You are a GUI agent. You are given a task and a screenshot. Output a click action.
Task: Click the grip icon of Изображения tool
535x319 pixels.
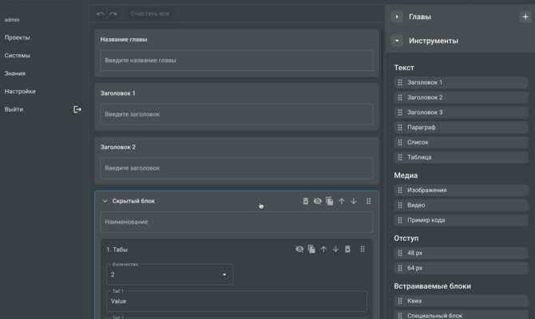click(x=400, y=190)
